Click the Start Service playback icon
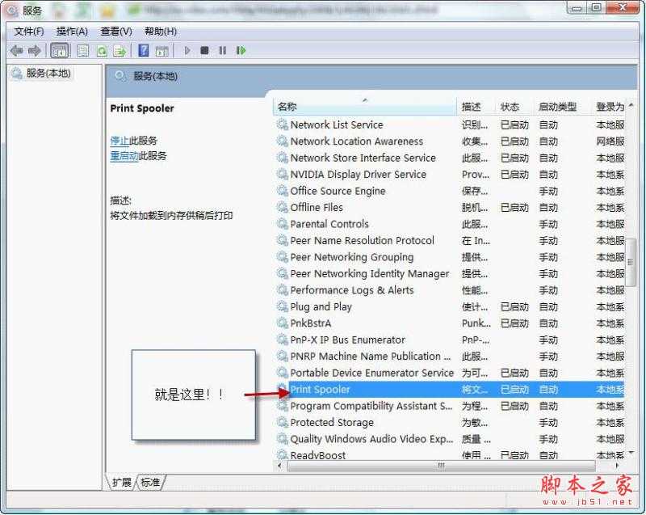646x515 pixels. (x=187, y=50)
